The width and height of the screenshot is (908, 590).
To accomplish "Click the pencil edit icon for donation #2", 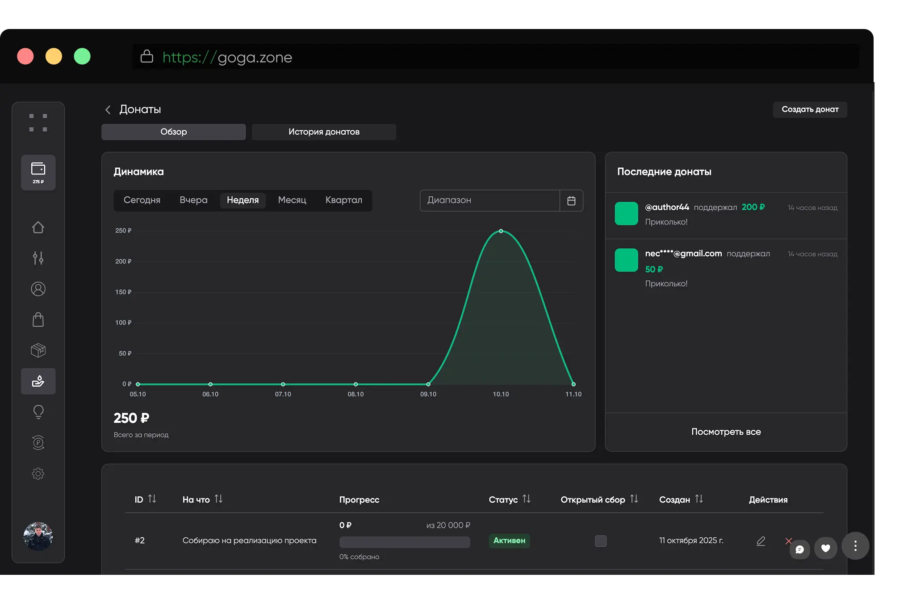I will click(x=761, y=541).
